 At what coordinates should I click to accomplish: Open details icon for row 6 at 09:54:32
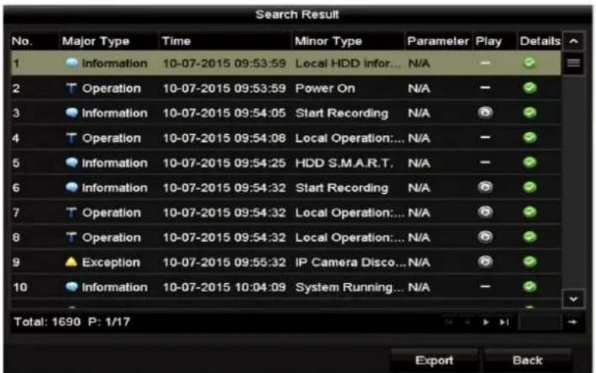pos(529,187)
